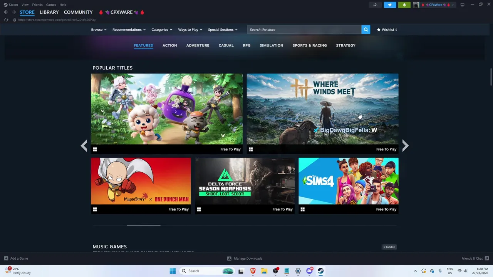
Task: Select the ACTION genre tab
Action: click(x=169, y=45)
